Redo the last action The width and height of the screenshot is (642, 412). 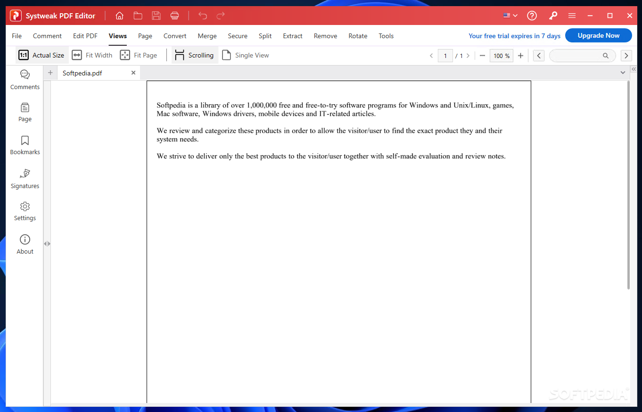[x=221, y=16]
